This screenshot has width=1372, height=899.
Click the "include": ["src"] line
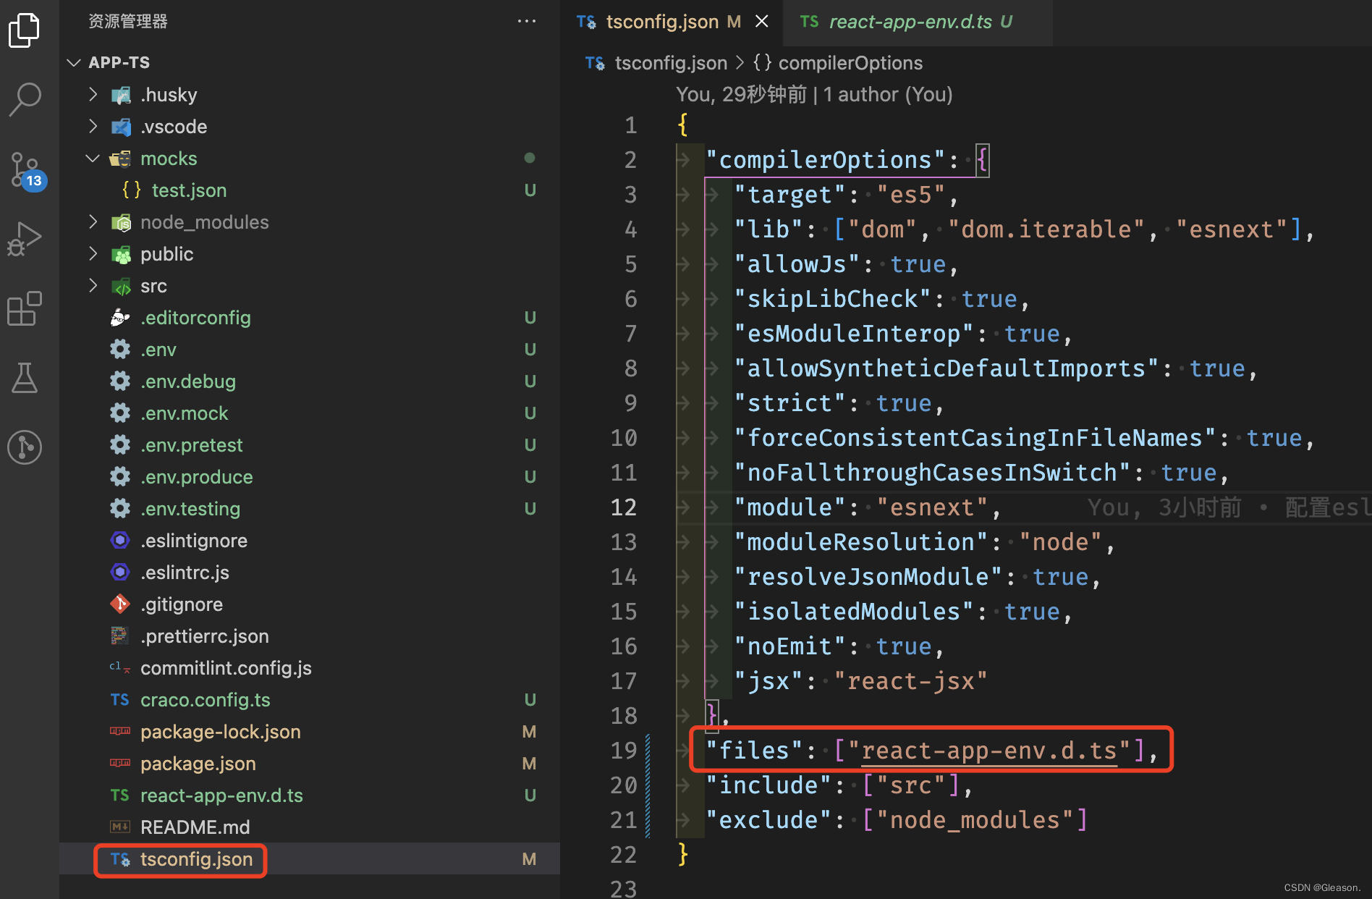[x=839, y=785]
